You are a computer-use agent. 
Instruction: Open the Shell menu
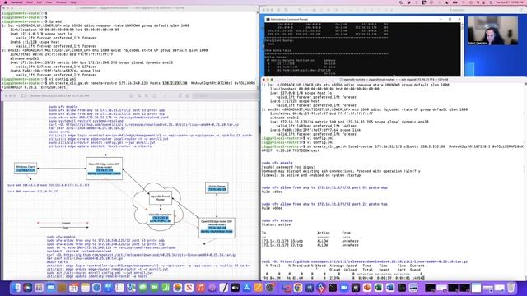[30, 2]
